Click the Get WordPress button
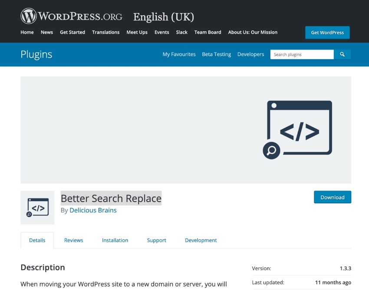 327,33
